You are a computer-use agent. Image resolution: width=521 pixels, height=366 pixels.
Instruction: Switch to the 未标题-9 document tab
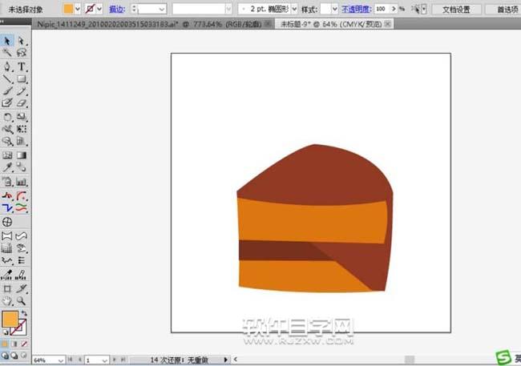(318, 25)
